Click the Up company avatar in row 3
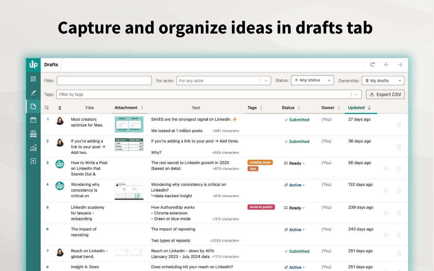This screenshot has width=434, height=271. pyautogui.click(x=60, y=164)
